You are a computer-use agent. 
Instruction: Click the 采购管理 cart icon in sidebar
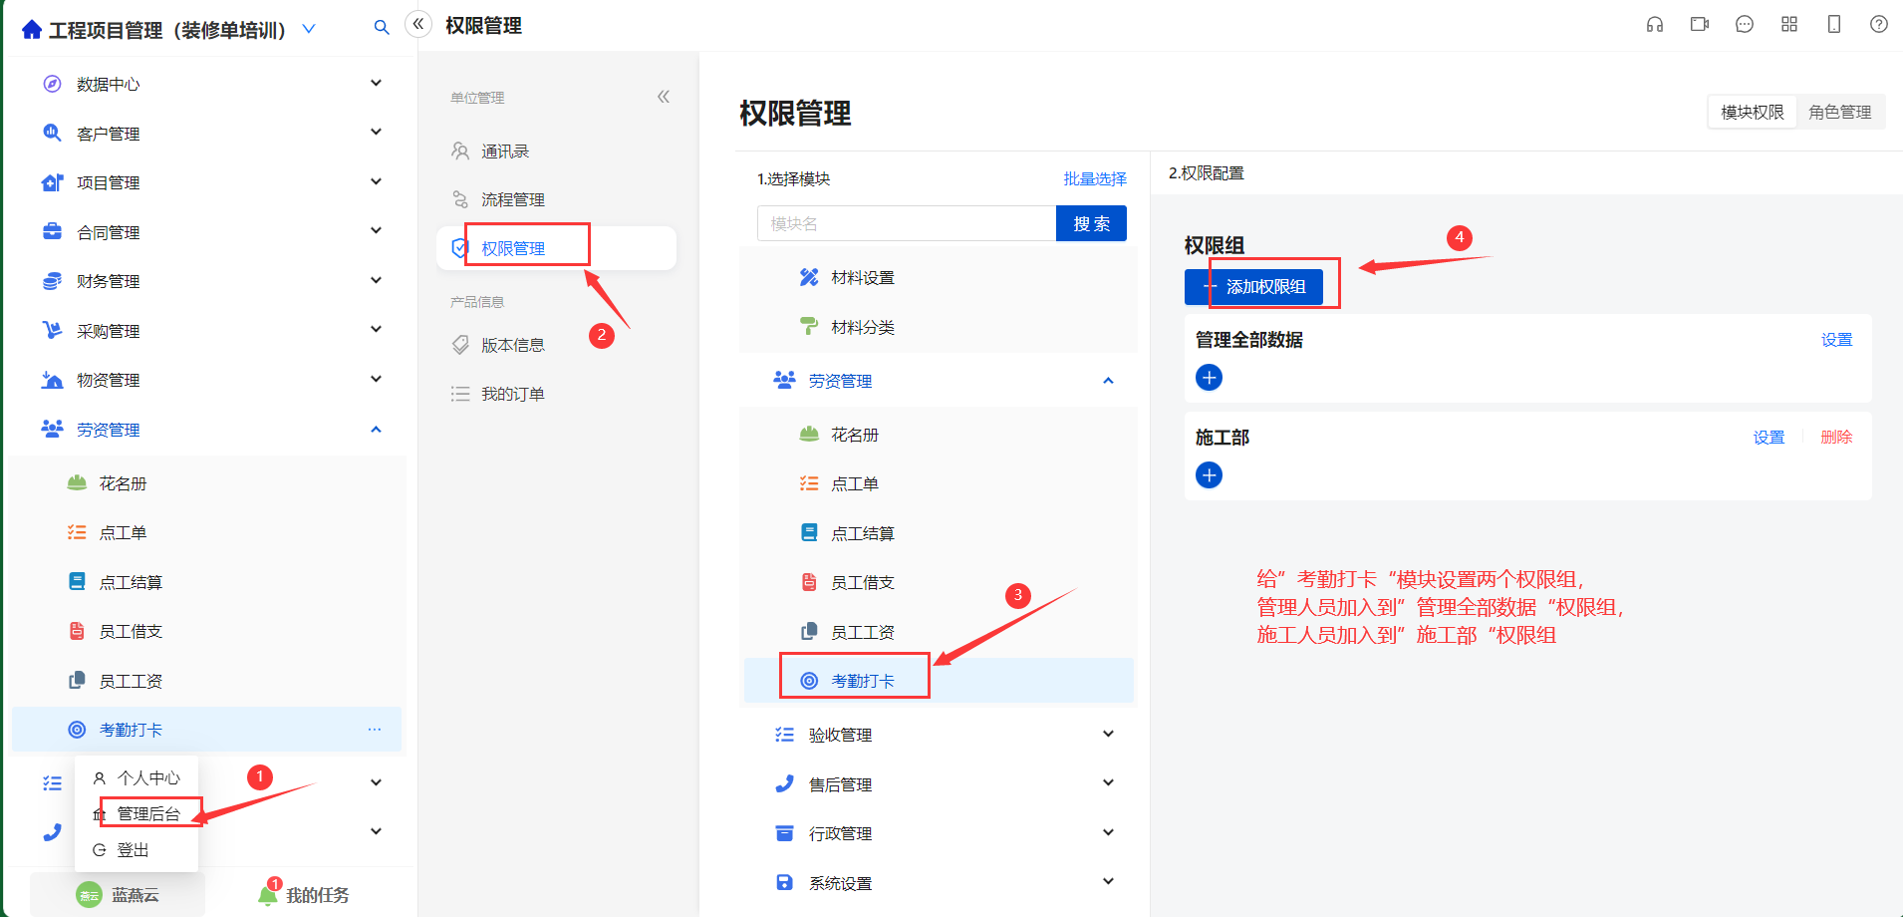point(53,330)
